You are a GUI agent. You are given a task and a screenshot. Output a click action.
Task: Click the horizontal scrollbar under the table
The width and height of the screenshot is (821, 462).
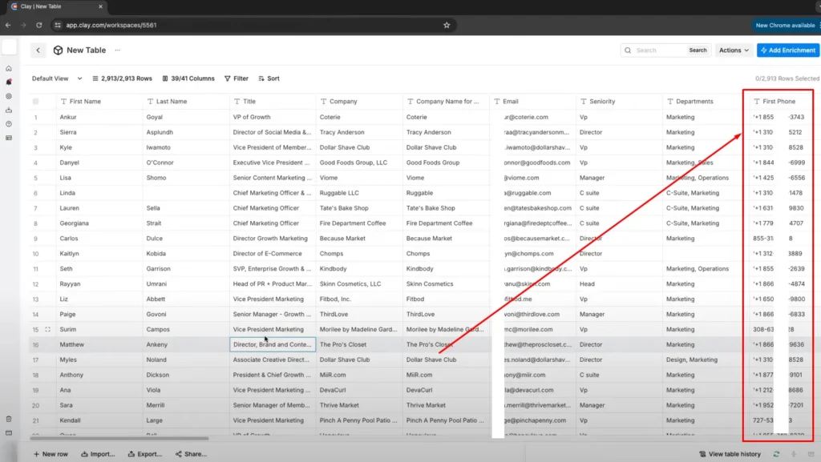119,439
